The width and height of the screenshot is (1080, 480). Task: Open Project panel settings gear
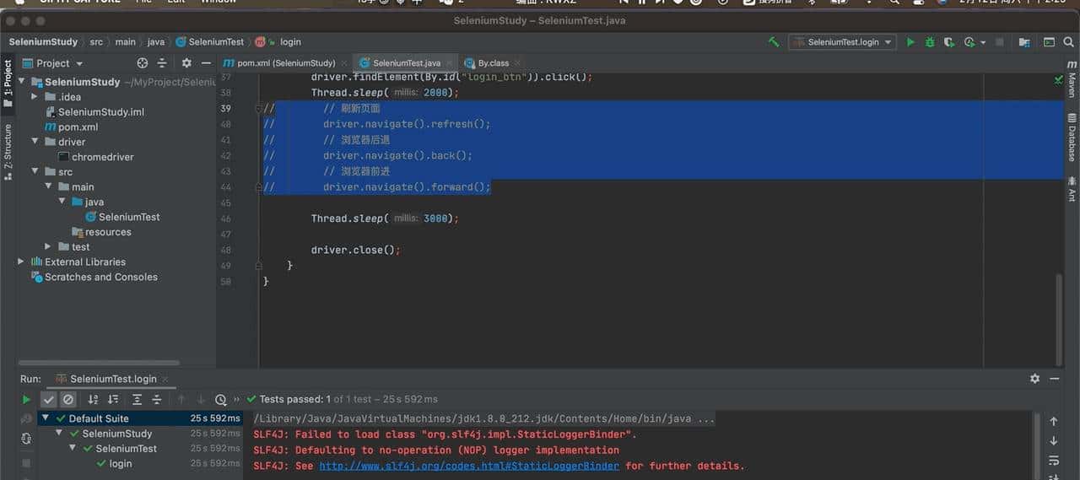(x=186, y=63)
